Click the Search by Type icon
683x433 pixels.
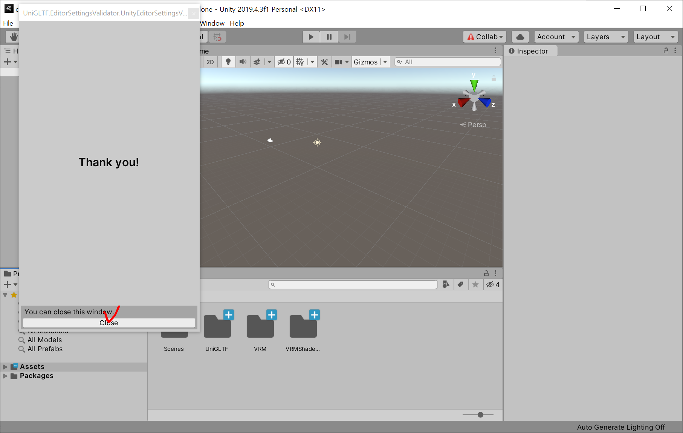pyautogui.click(x=446, y=285)
